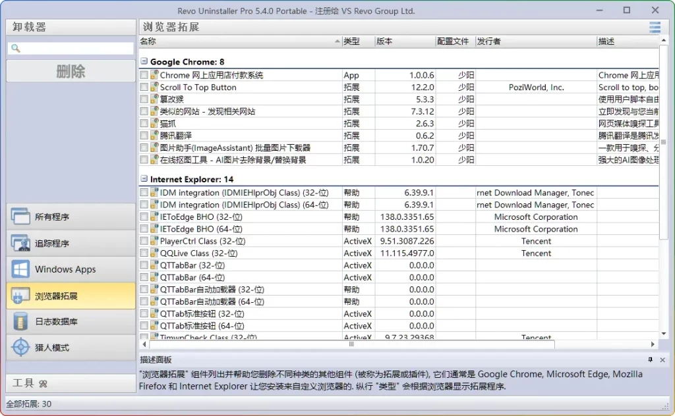Sort by the 发行者 column header
Image resolution: width=675 pixels, height=416 pixels.
pyautogui.click(x=536, y=41)
